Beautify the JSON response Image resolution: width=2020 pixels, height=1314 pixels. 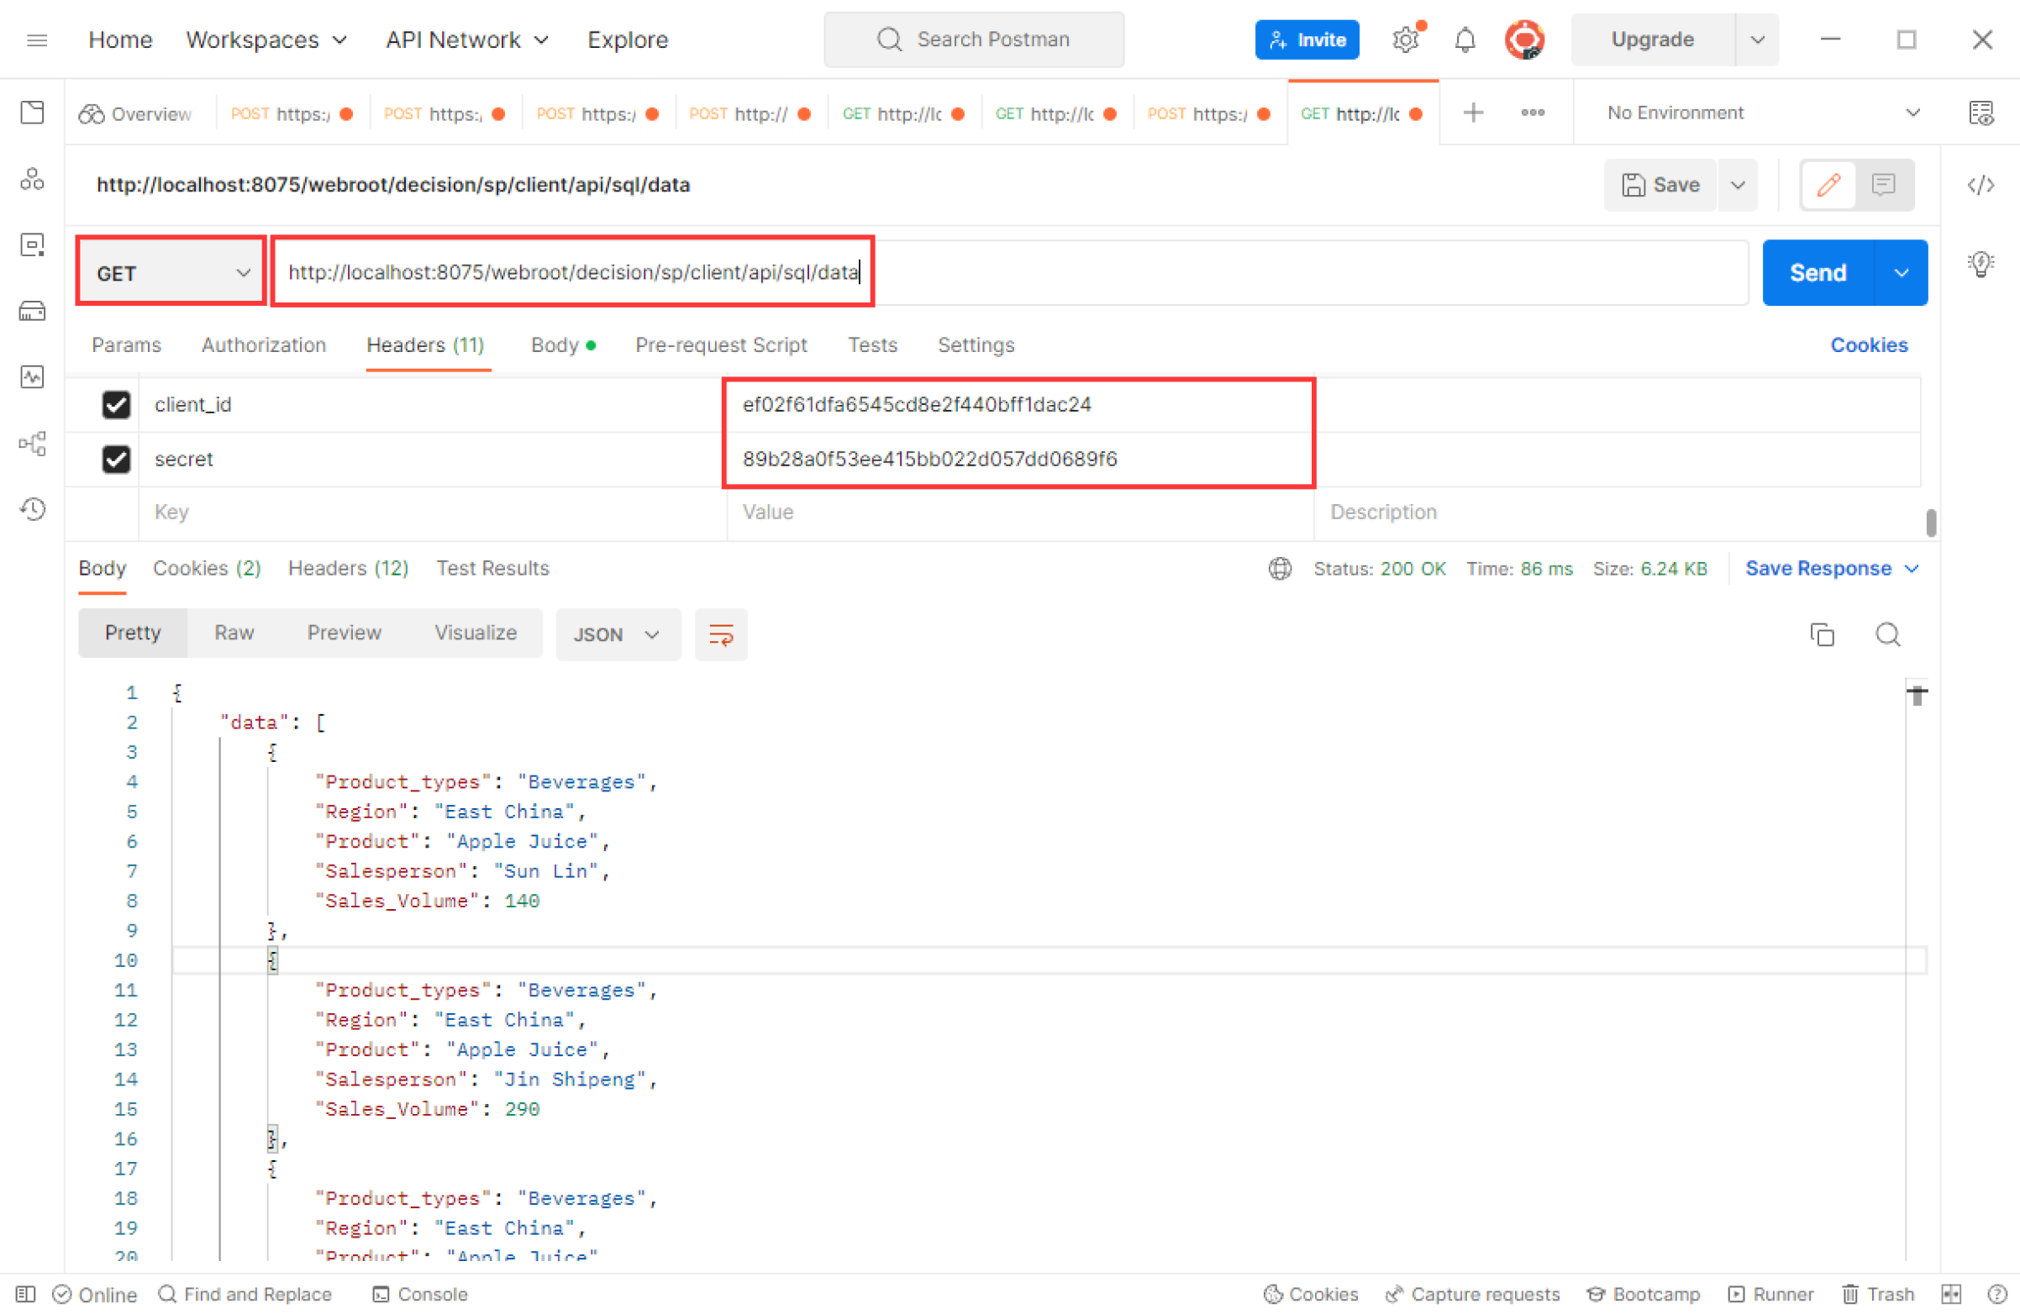coord(721,634)
